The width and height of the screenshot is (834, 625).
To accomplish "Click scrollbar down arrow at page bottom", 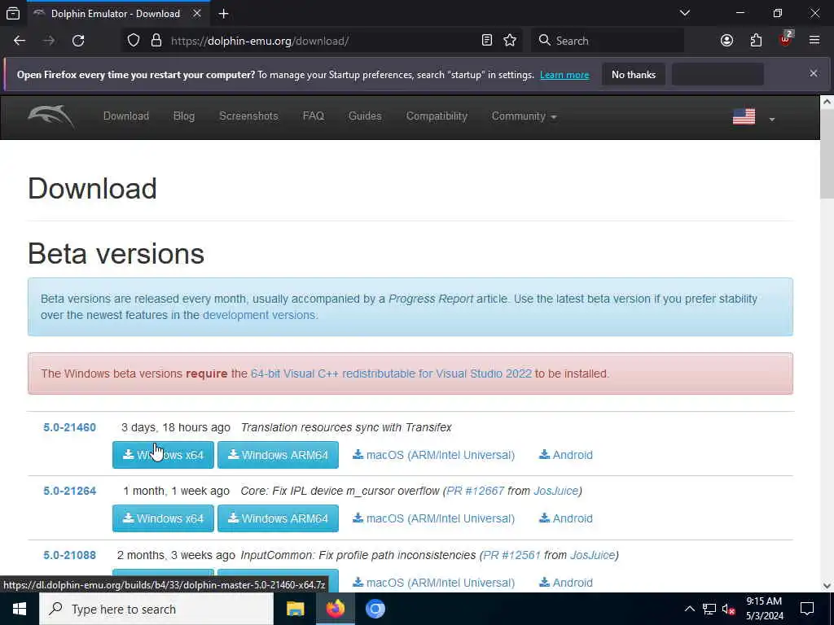I will coord(827,586).
